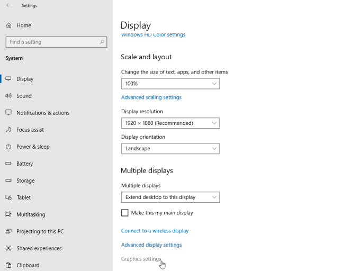Open the Multiple displays extend dropdown

point(170,197)
